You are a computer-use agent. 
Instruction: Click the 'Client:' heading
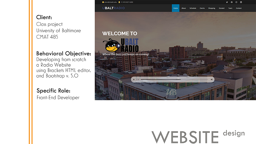(44, 17)
